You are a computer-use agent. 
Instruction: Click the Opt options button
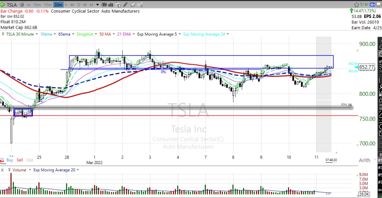(x=30, y=160)
